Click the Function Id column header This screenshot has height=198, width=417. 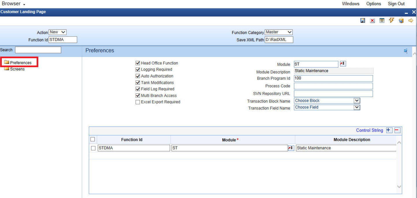pyautogui.click(x=132, y=140)
